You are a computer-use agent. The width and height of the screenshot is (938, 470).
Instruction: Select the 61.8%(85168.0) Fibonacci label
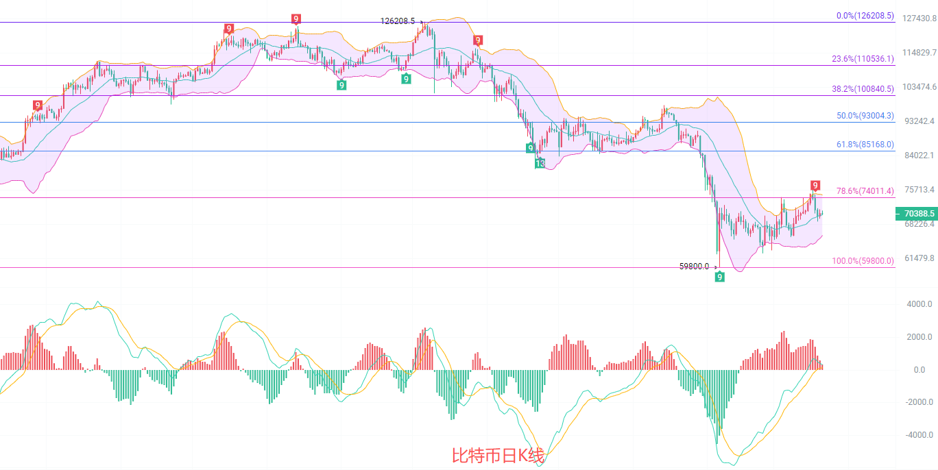[x=865, y=145]
